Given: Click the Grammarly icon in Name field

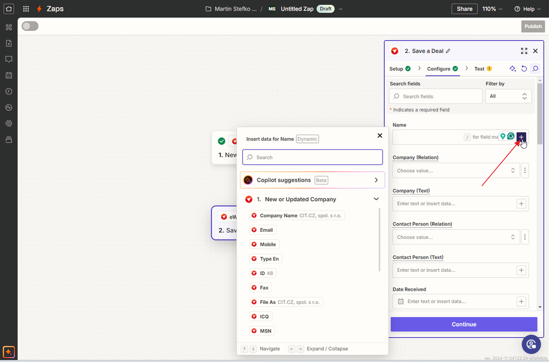Looking at the screenshot, I should coord(511,136).
